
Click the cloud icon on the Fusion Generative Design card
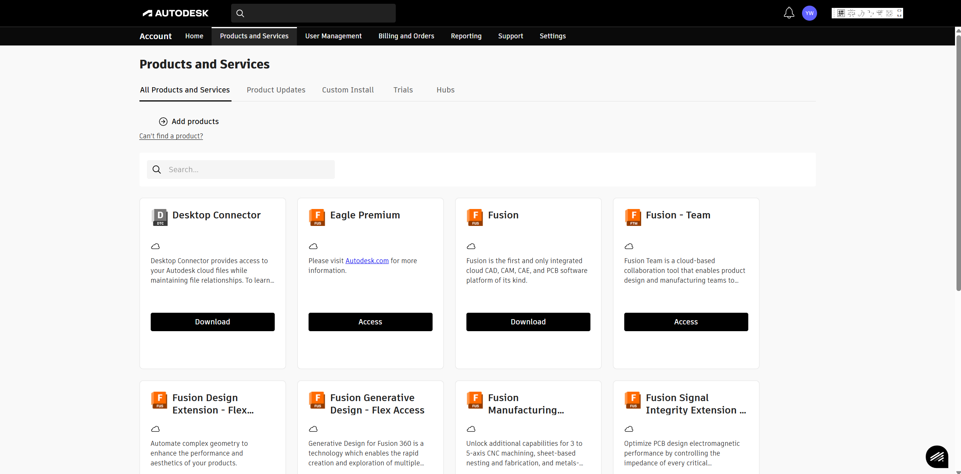313,429
